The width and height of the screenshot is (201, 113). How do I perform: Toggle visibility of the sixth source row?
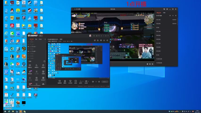click(28, 54)
